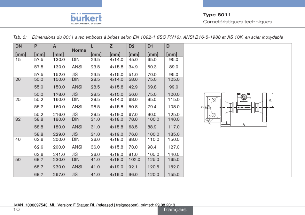Viewport: 305px width, 215px height.
Task: Click the D value '108.0'
Action: (x=174, y=107)
